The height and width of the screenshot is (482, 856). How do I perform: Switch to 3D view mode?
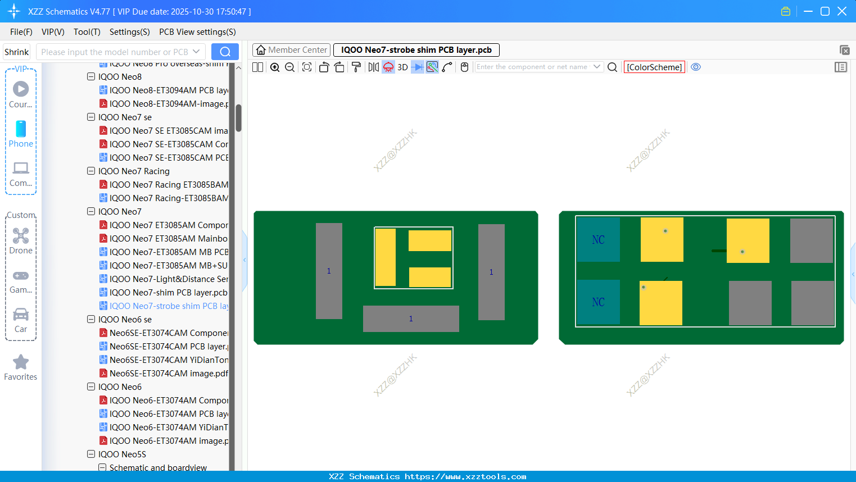pyautogui.click(x=402, y=67)
